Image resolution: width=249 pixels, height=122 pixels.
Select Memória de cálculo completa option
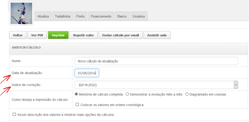pos(76,94)
